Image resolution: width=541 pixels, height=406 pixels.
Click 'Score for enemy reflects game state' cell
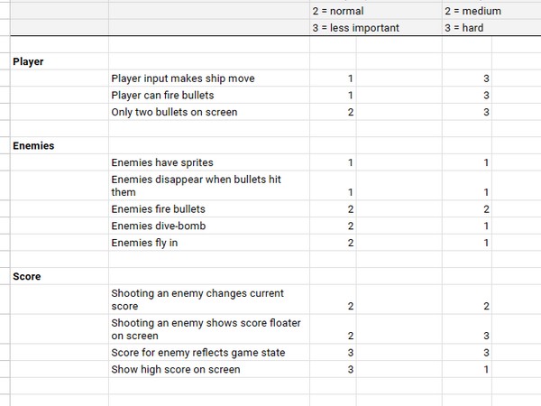209,353
